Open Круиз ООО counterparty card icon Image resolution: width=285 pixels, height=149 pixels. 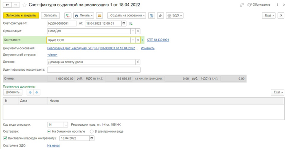click(x=138, y=40)
